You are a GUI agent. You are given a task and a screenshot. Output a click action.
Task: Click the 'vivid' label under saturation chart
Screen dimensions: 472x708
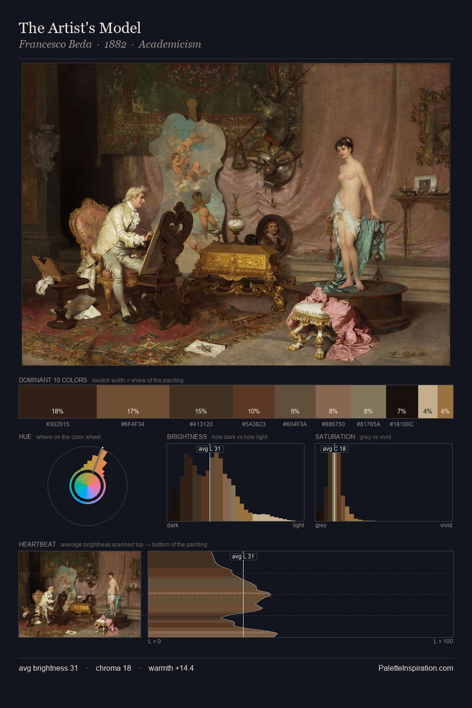pos(446,525)
